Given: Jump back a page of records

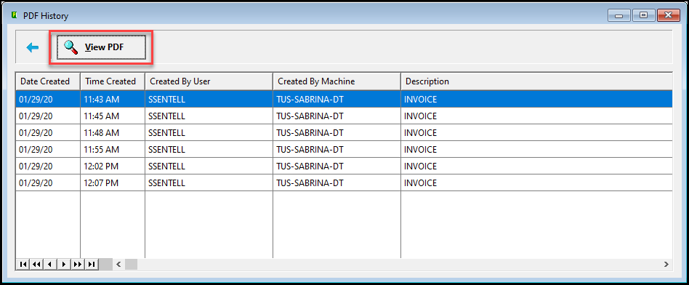Looking at the screenshot, I should (36, 264).
